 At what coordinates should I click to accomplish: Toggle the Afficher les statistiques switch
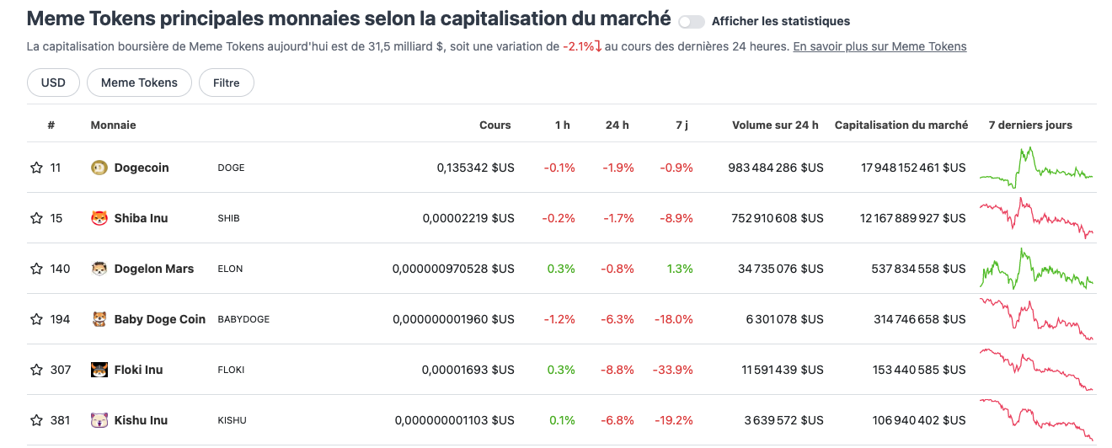(691, 21)
